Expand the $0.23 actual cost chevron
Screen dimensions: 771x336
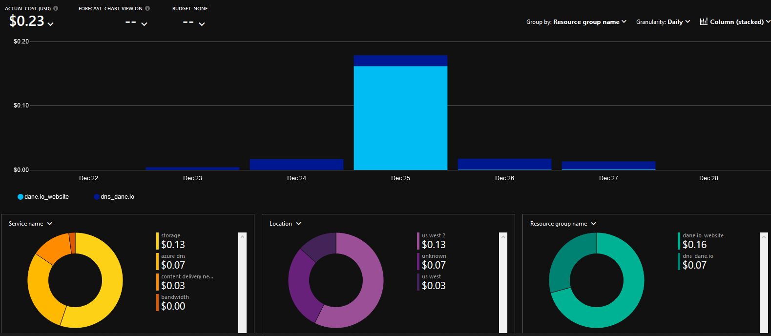tap(51, 24)
